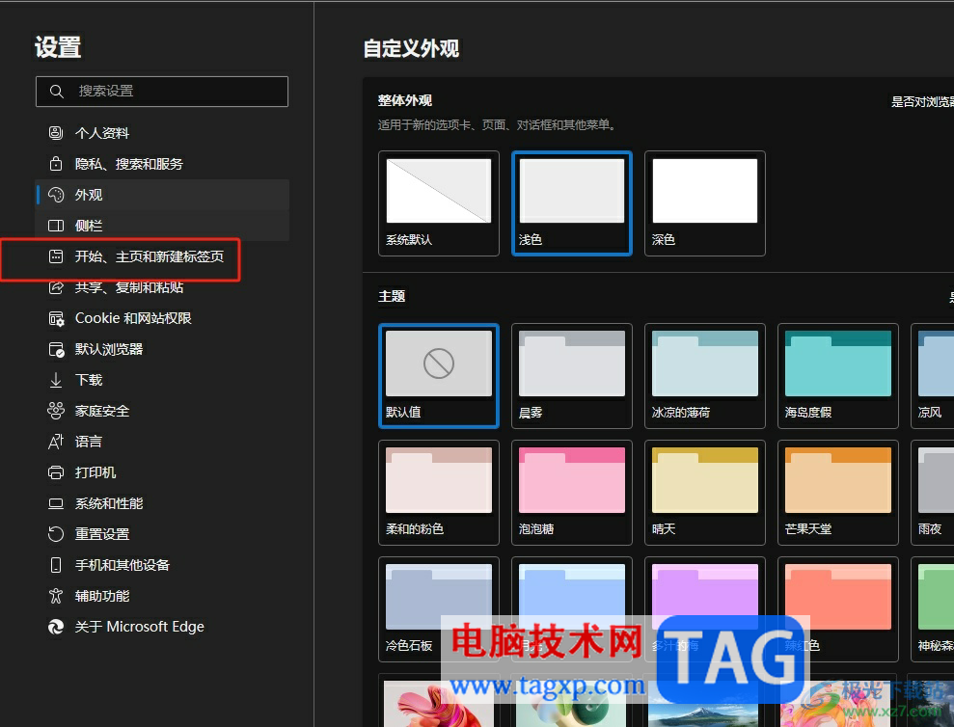
Task: Click the family safety icon
Action: click(55, 412)
